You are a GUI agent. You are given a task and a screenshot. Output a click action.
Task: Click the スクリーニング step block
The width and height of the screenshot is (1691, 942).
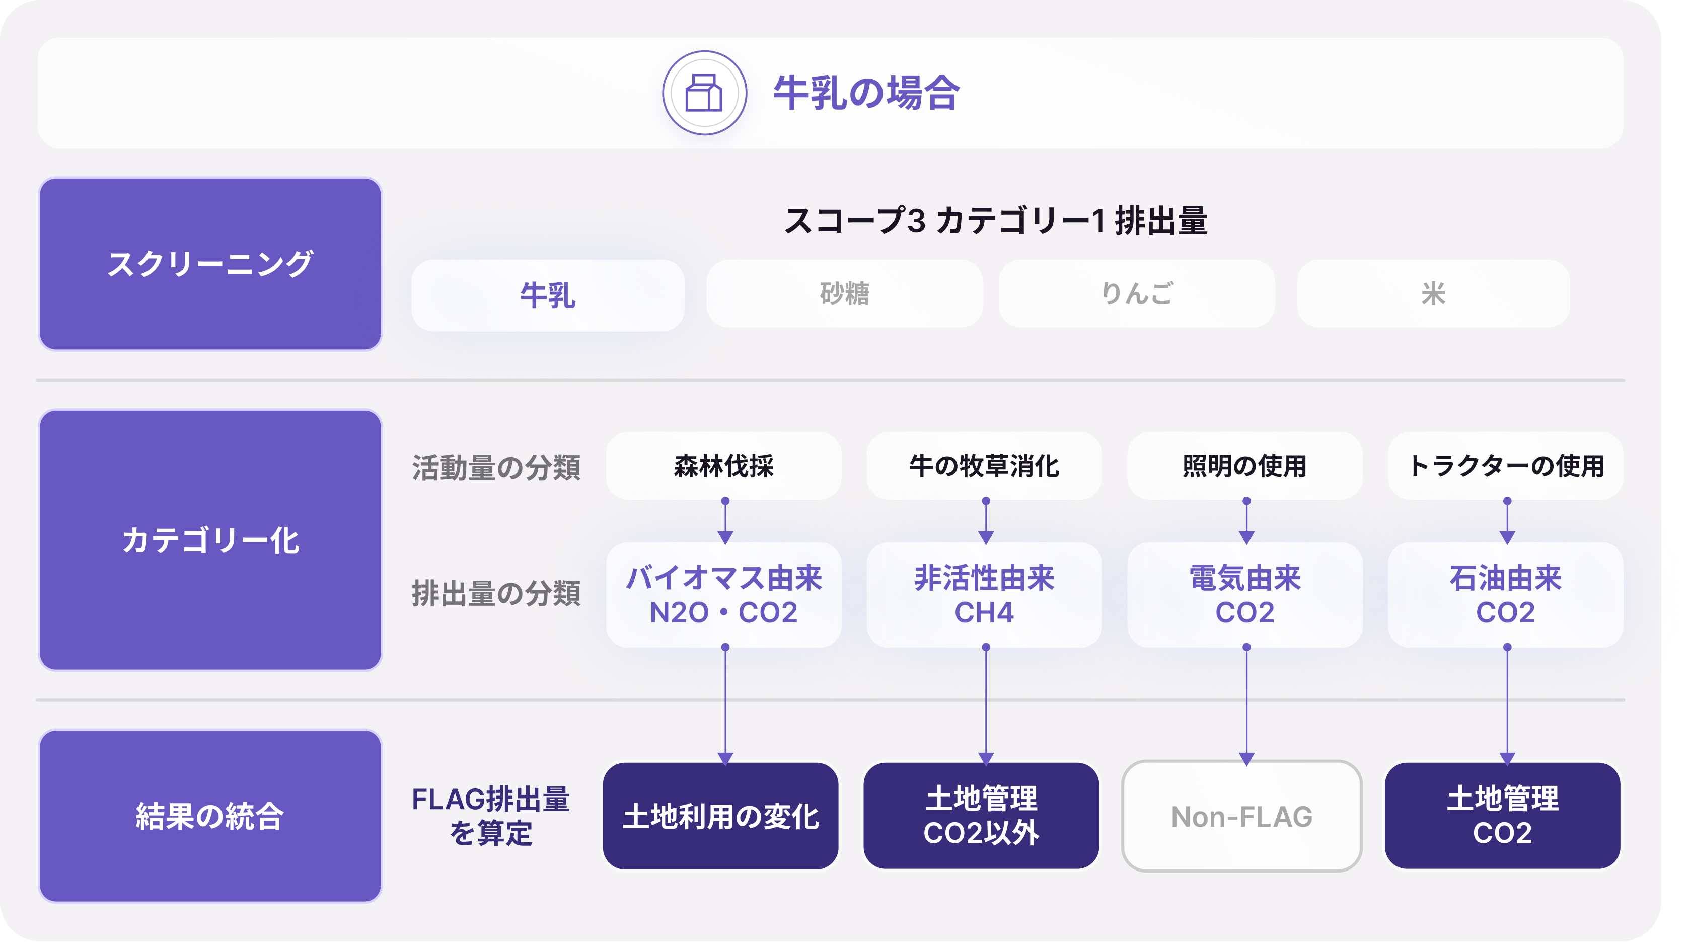tap(210, 264)
